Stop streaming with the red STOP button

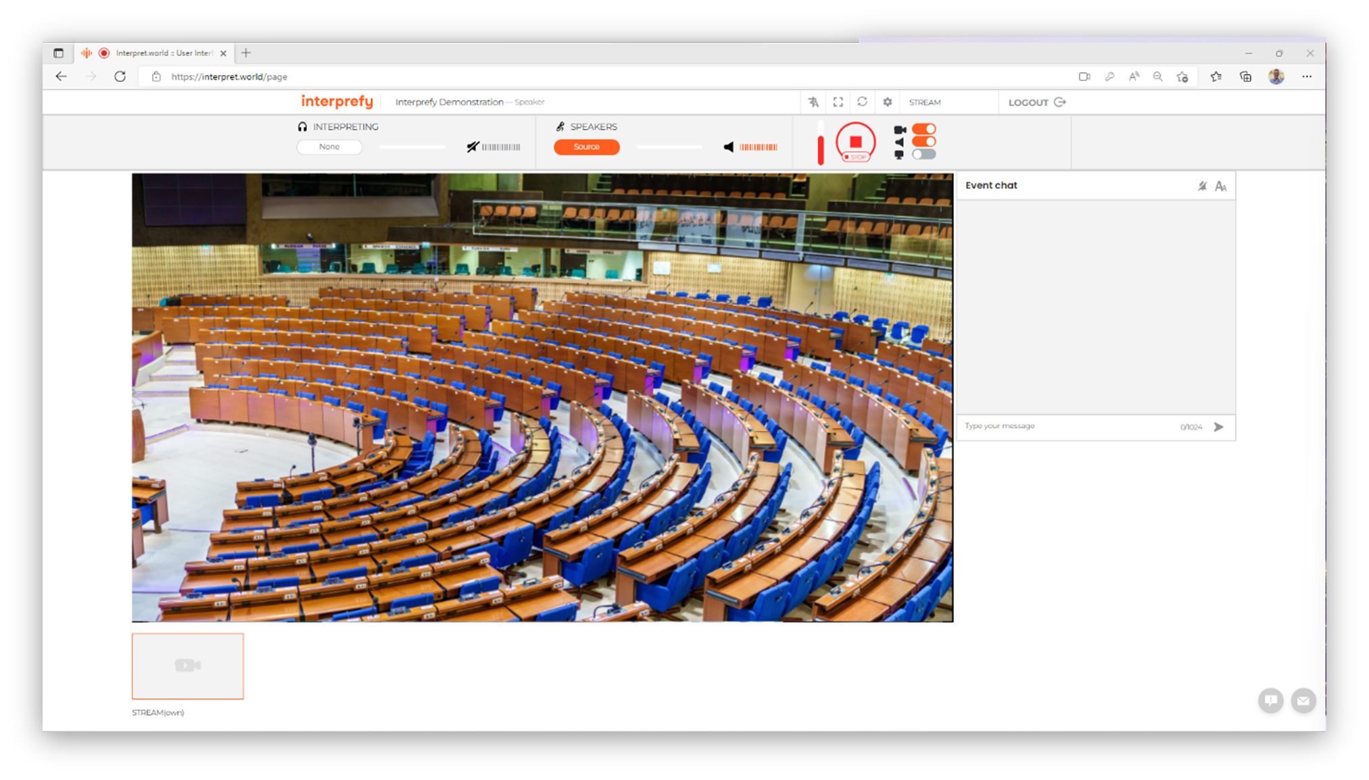click(x=855, y=142)
